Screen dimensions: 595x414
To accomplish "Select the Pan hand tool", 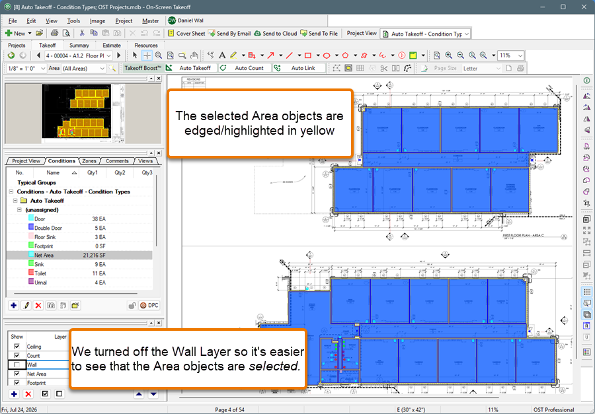I will tap(194, 55).
